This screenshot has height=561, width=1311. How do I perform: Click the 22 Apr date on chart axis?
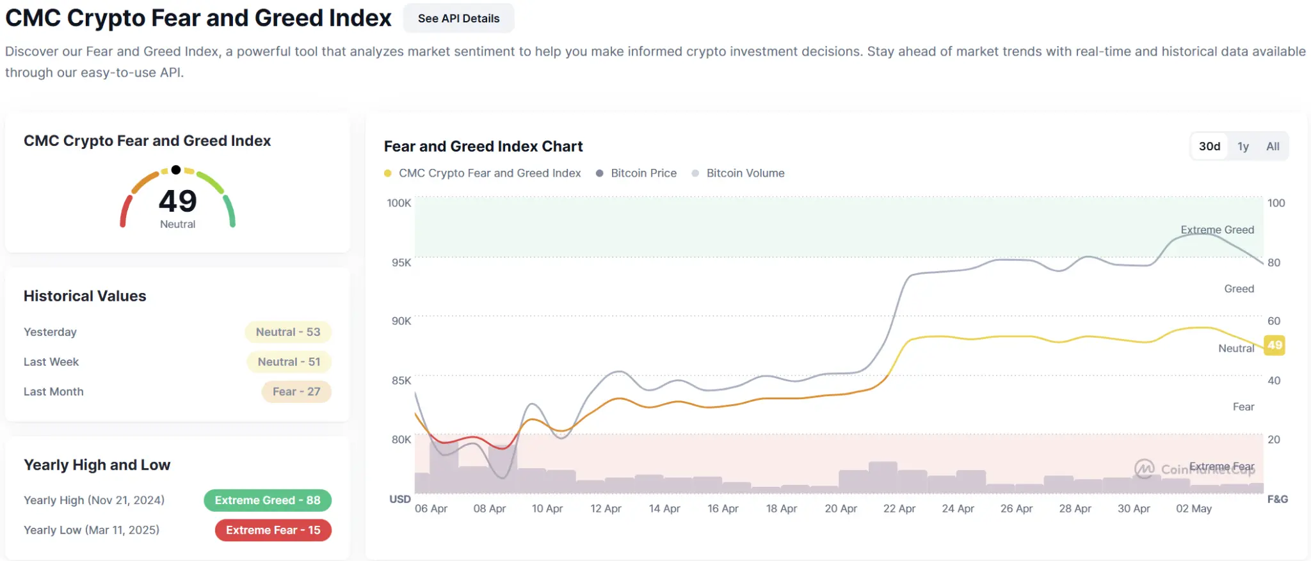coord(899,509)
